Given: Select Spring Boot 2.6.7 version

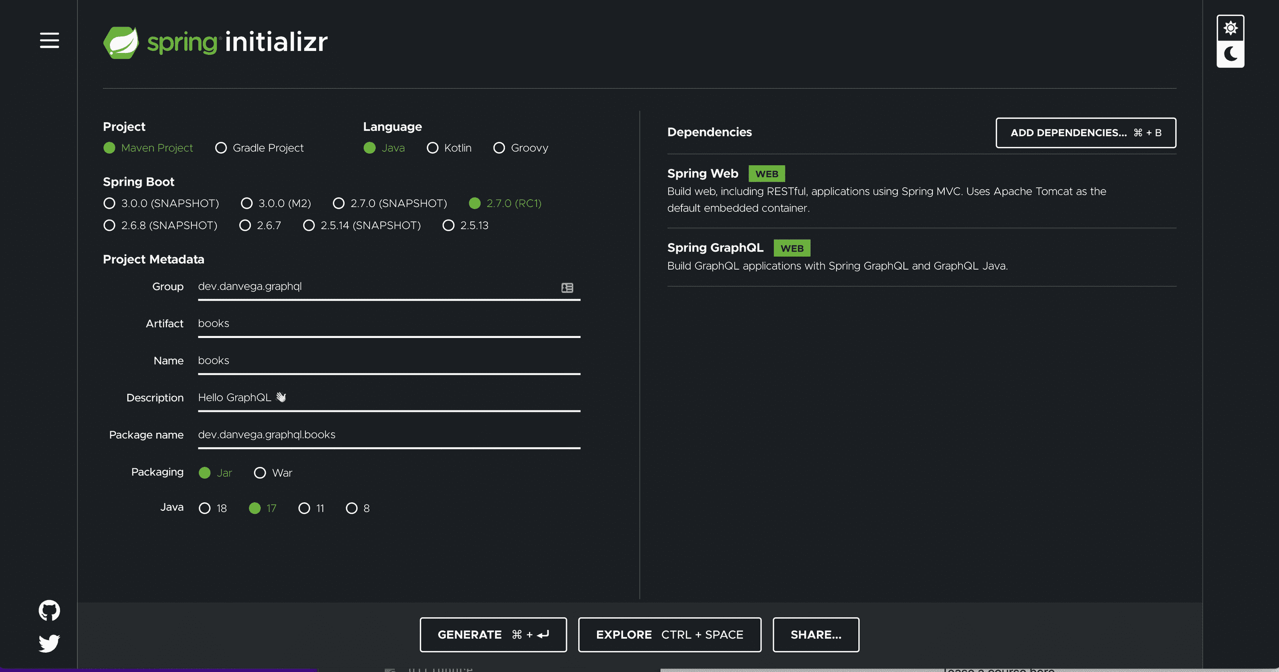Looking at the screenshot, I should pos(245,225).
